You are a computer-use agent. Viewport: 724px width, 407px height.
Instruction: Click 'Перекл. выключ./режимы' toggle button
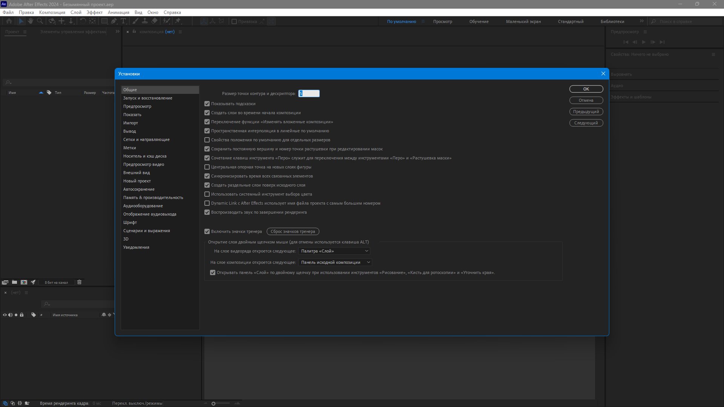[x=137, y=403]
